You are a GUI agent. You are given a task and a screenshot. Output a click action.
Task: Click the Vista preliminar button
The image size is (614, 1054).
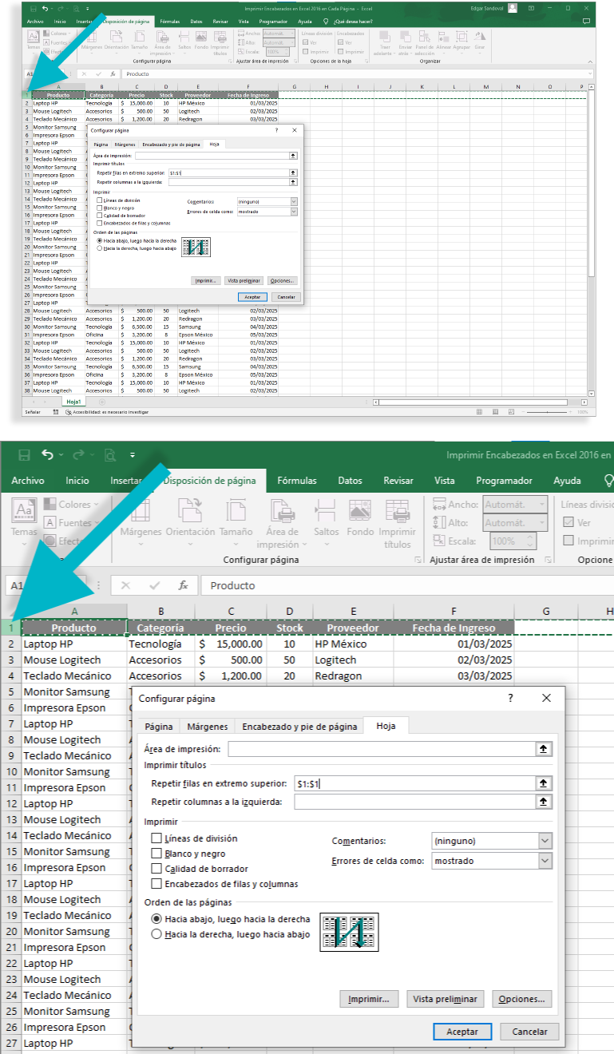pos(446,999)
